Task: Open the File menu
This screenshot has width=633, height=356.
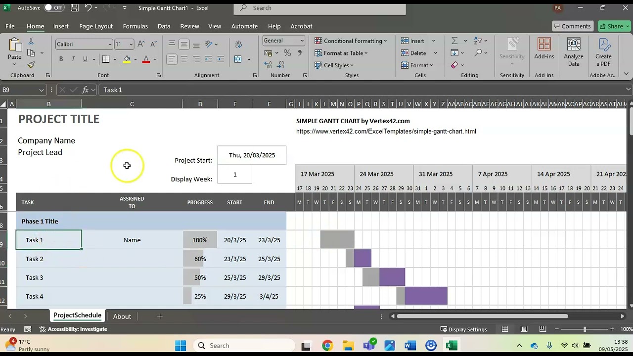Action: pyautogui.click(x=10, y=26)
